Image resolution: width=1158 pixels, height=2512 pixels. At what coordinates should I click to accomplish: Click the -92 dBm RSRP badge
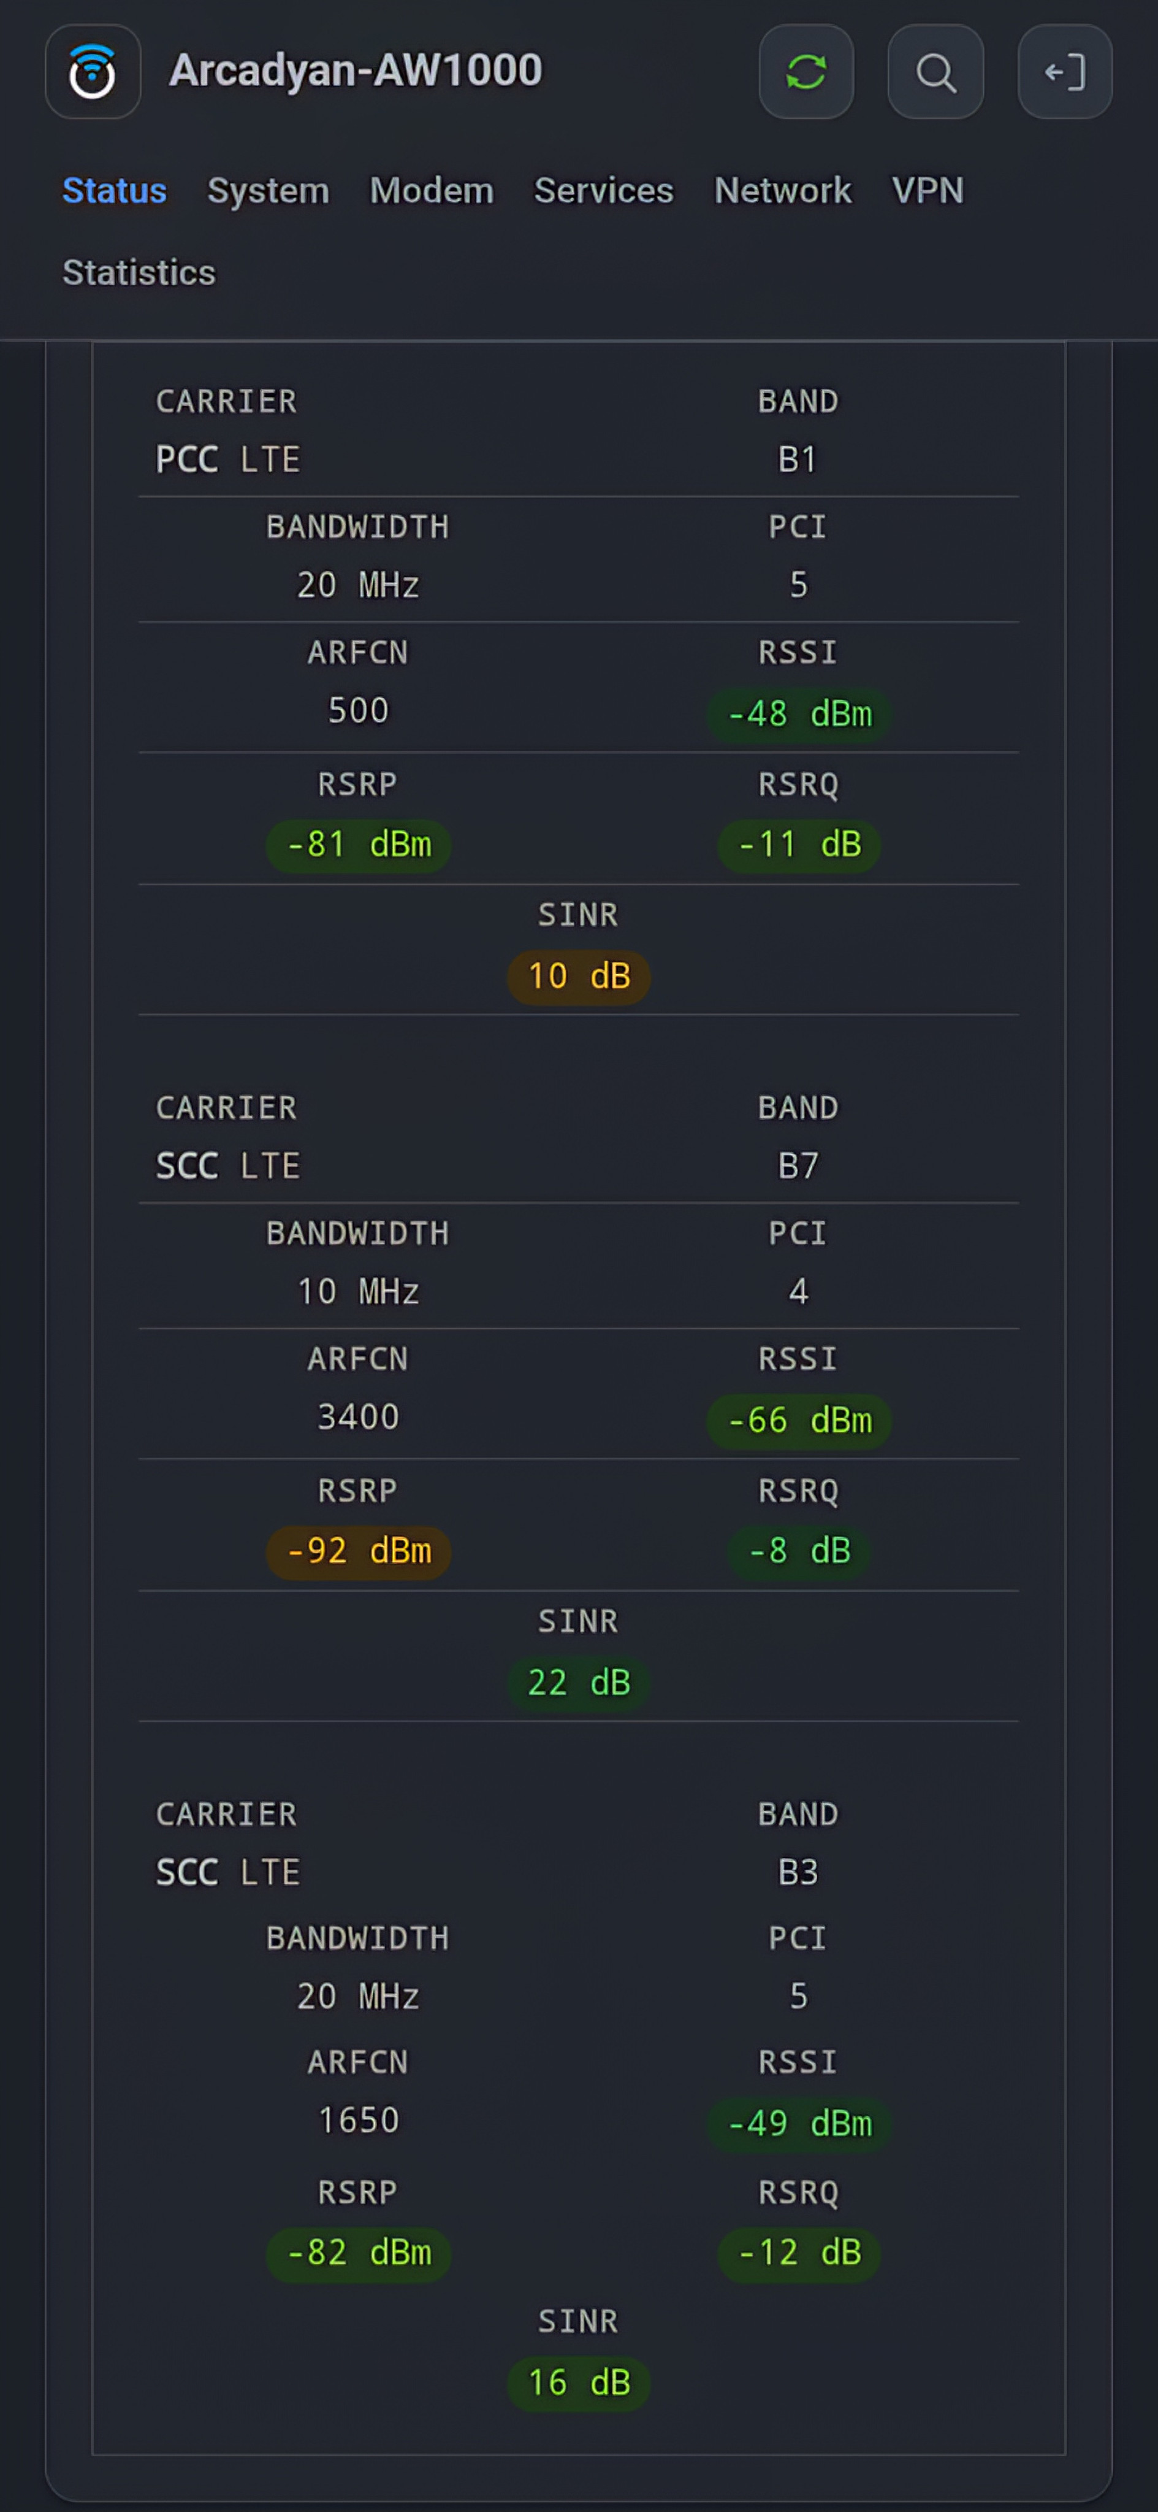click(x=359, y=1551)
